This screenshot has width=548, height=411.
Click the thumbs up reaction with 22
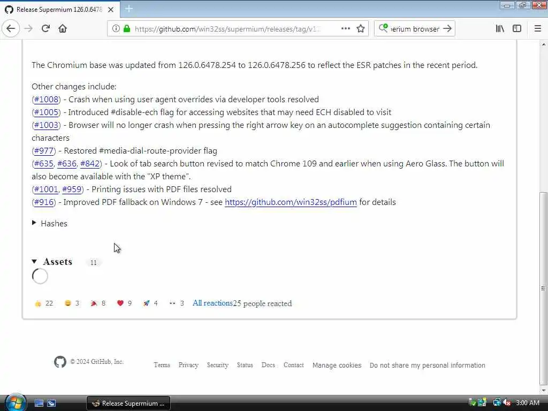pos(44,303)
